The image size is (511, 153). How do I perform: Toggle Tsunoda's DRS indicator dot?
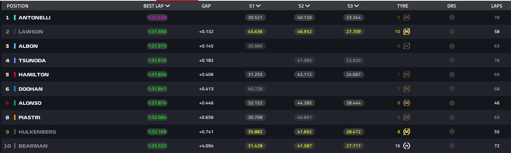point(452,60)
